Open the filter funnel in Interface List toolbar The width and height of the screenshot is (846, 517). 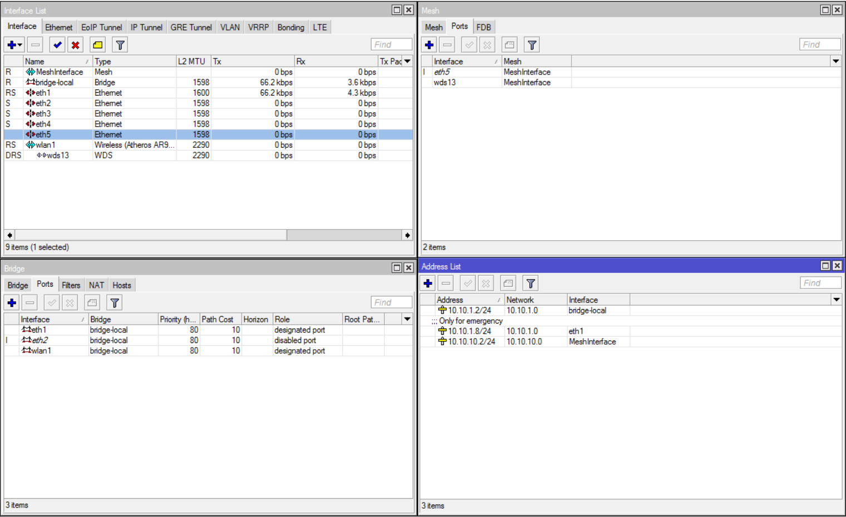coord(120,45)
